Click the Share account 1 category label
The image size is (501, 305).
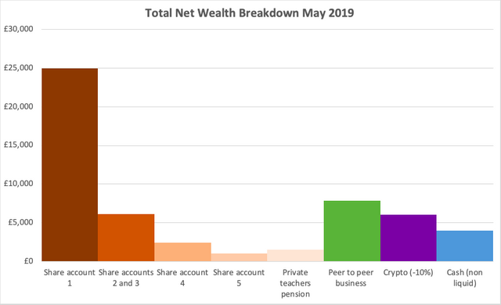70,278
